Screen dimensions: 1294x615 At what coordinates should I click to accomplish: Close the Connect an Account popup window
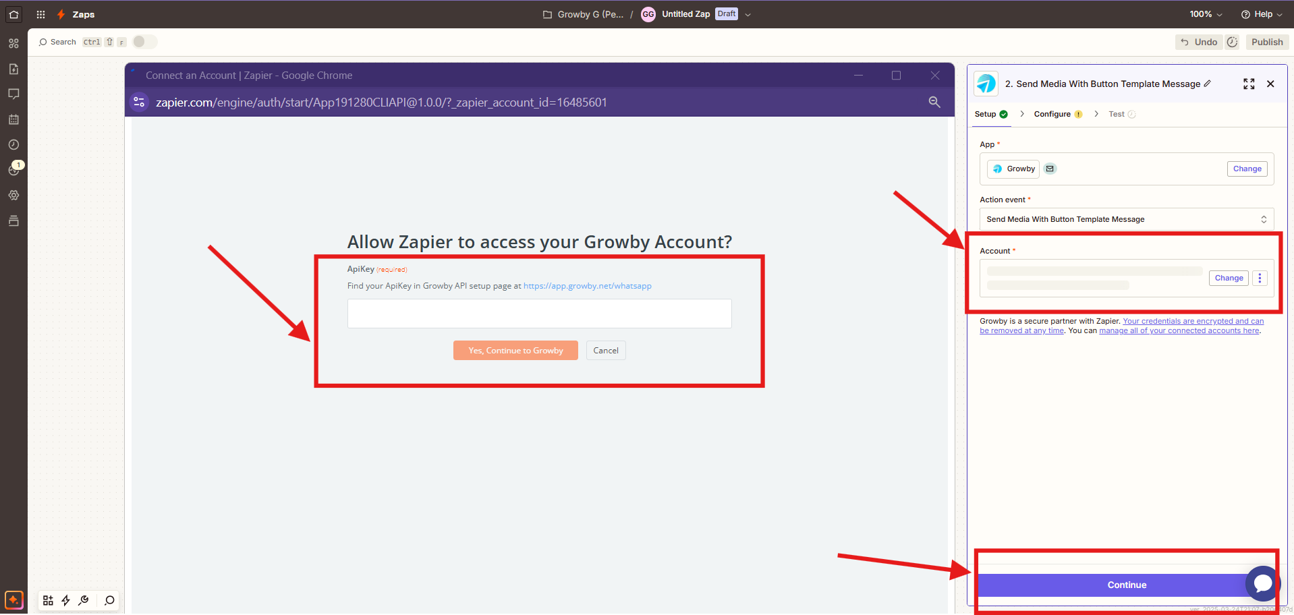point(934,76)
